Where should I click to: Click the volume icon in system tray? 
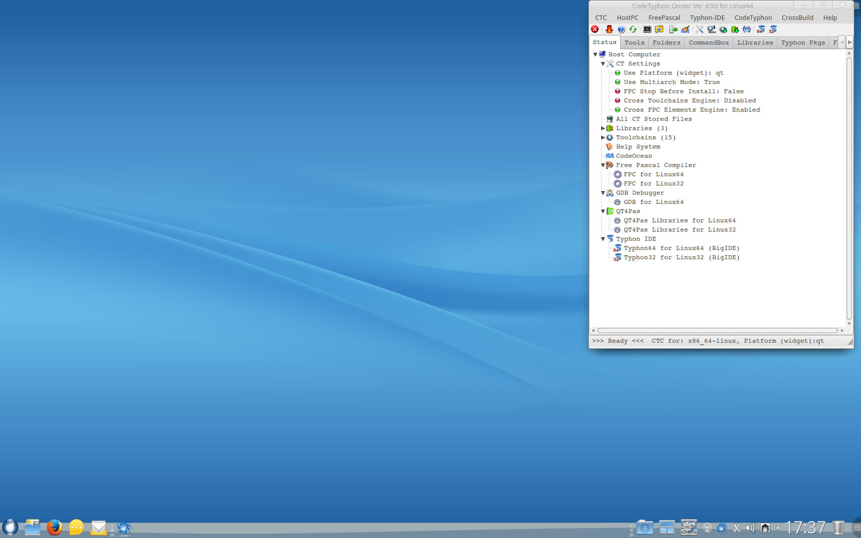(750, 528)
